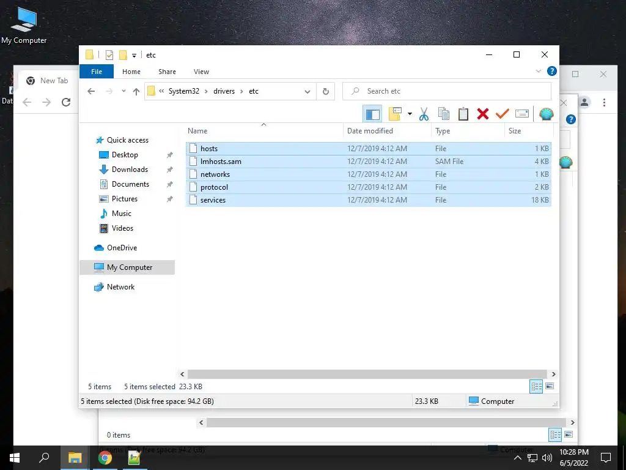Open Desktop in the navigation pane
Screen dimensions: 626x470
click(119, 155)
